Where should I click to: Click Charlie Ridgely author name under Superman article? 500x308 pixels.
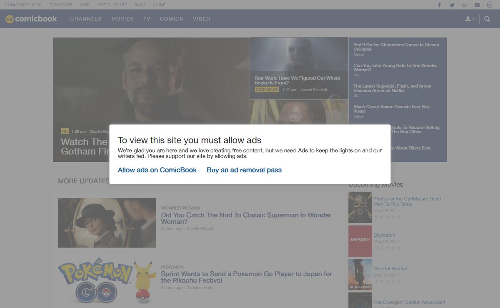[x=200, y=228]
